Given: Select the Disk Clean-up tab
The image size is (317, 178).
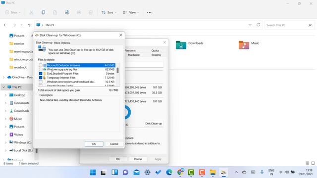Looking at the screenshot, I should [x=44, y=43].
